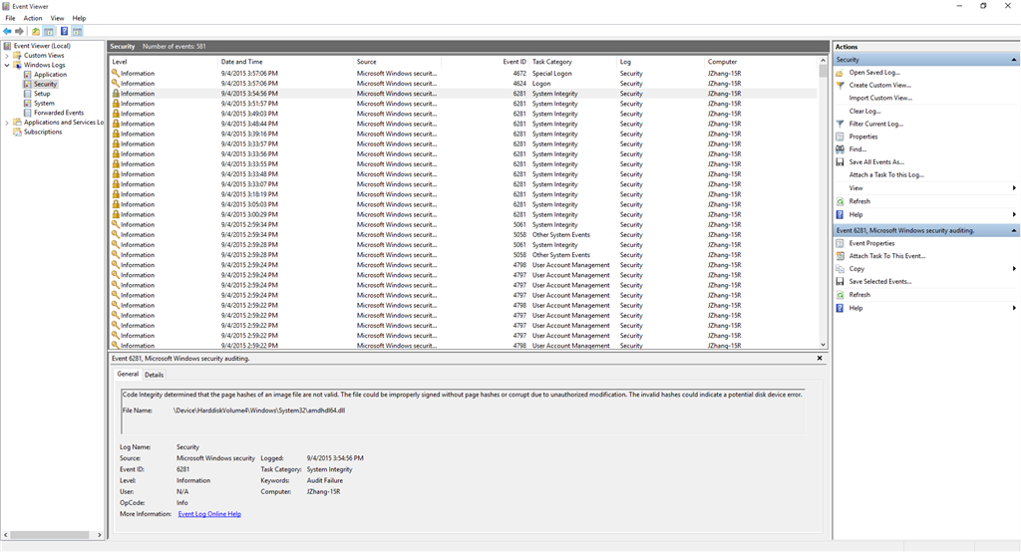
Task: Click the Forwarded Events log icon
Action: click(27, 113)
